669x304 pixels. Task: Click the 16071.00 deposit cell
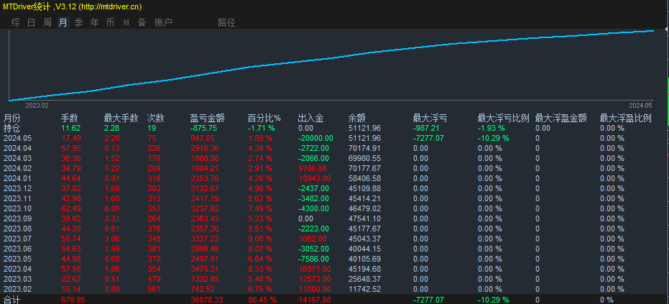[x=315, y=269]
